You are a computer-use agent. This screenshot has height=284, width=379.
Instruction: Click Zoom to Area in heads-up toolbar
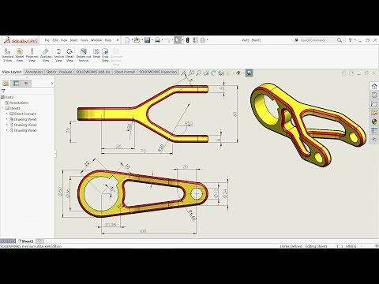pyautogui.click(x=191, y=73)
